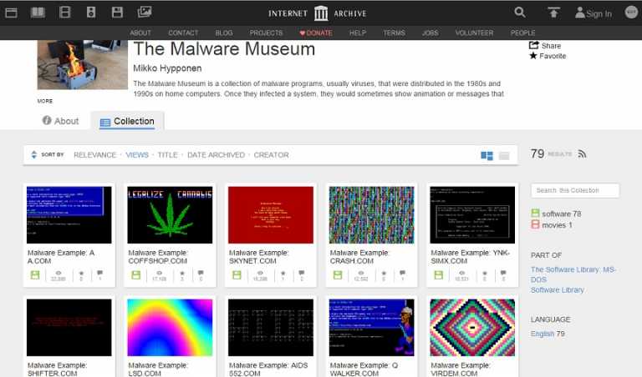
Task: Open the Jobs nav link
Action: pyautogui.click(x=431, y=33)
